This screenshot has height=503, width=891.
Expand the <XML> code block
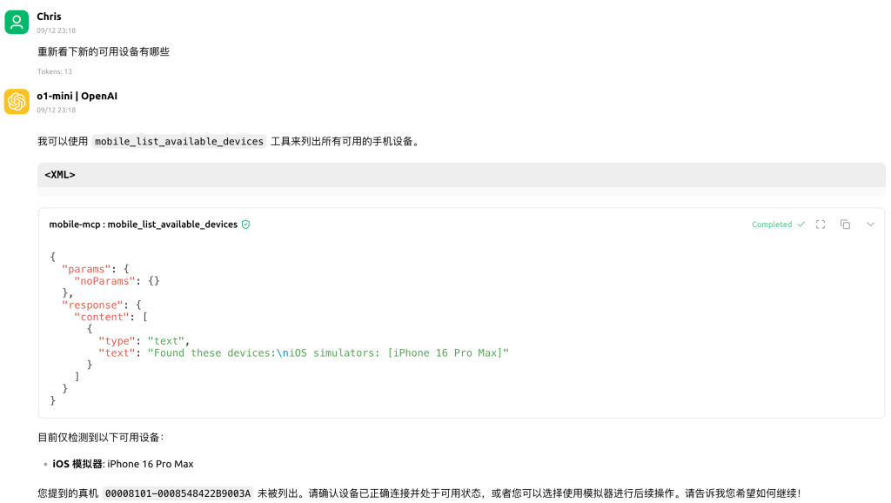(60, 175)
